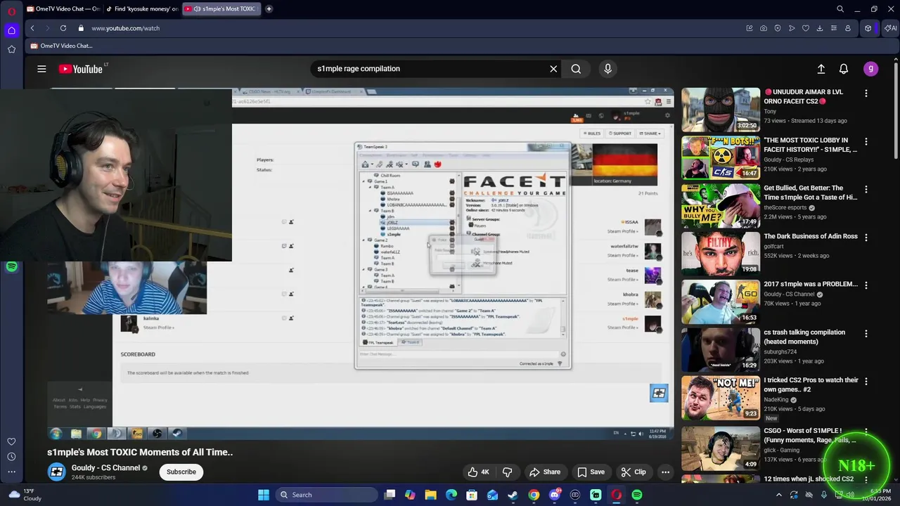Viewport: 900px width, 506px height.
Task: Like the video (4K likes)
Action: click(x=480, y=472)
